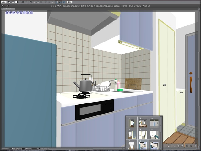Click the Scale/Rotate transform icon
Screen dimensions: 201x151
pos(41,2)
